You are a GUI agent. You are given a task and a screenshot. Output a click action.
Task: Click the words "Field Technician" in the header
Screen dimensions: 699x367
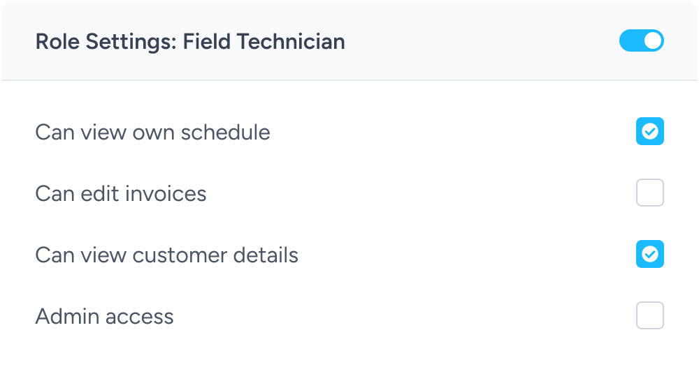tap(264, 42)
